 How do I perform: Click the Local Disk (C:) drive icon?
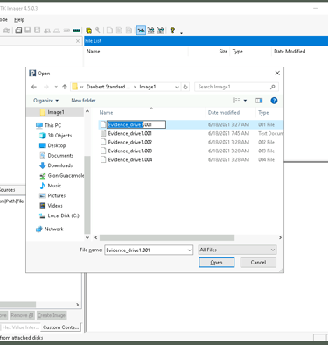pyautogui.click(x=43, y=215)
